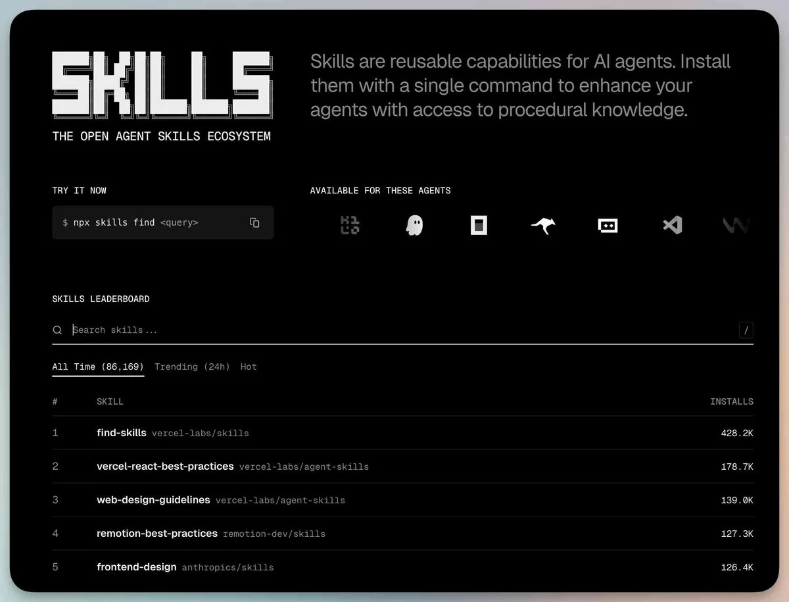Open the Hot leaderboard tab
Image resolution: width=789 pixels, height=602 pixels.
248,366
